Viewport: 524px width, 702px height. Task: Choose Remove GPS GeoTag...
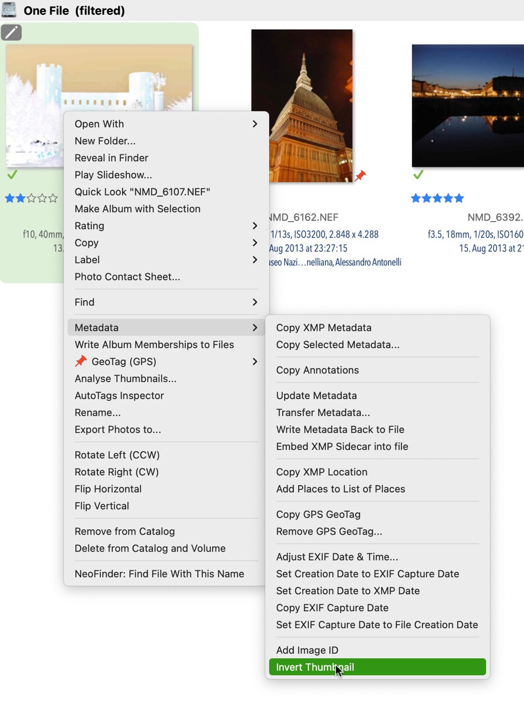[x=329, y=531]
